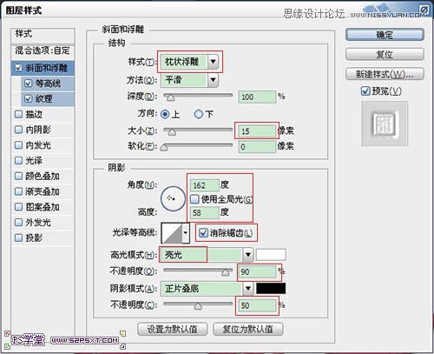This screenshot has width=434, height=354.
Task: Enable the 光泽 checkbox
Action: point(18,160)
